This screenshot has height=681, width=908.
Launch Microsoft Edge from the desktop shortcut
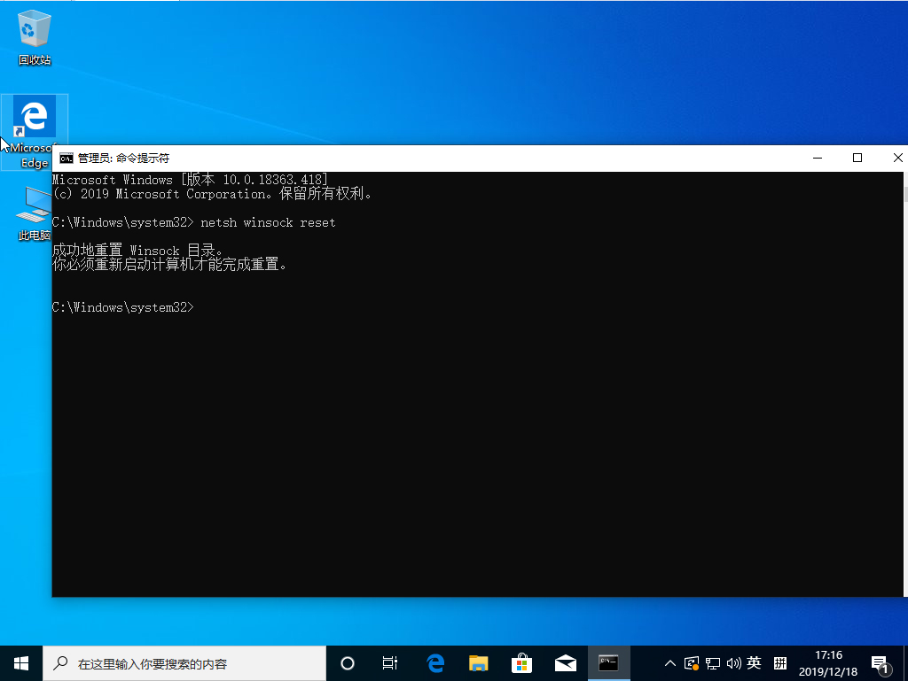pos(33,116)
